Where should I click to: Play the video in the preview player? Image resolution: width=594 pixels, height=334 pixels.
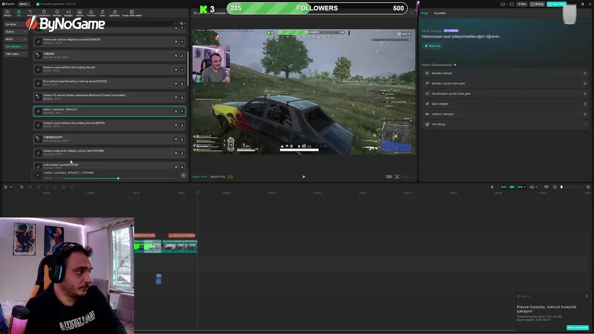[x=304, y=177]
